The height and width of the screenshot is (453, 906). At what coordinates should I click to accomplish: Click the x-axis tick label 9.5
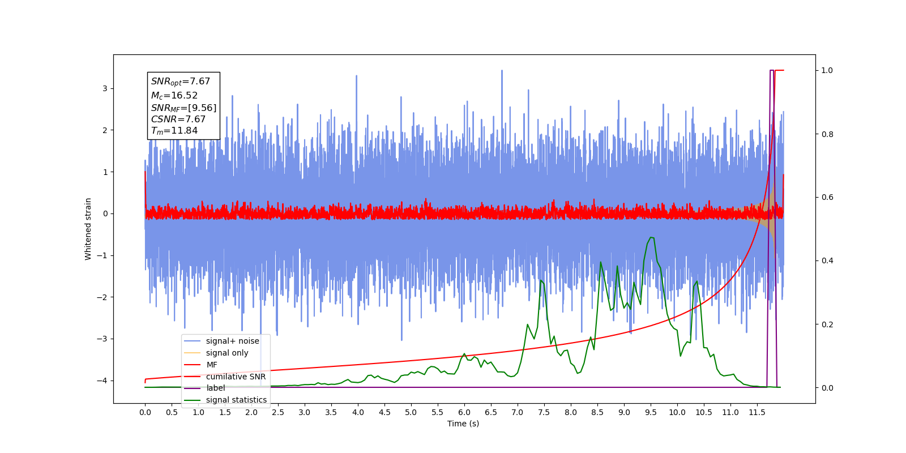coord(651,412)
